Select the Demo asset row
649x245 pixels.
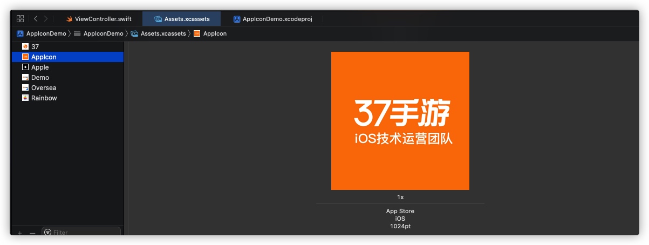click(x=68, y=78)
